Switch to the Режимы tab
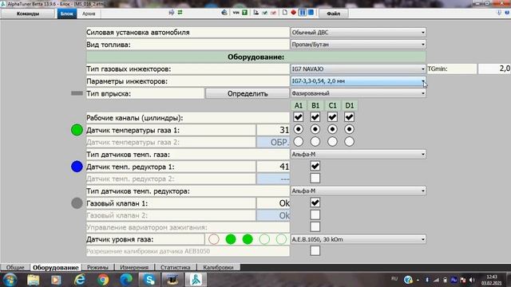This screenshot has width=511, height=287. (97, 267)
